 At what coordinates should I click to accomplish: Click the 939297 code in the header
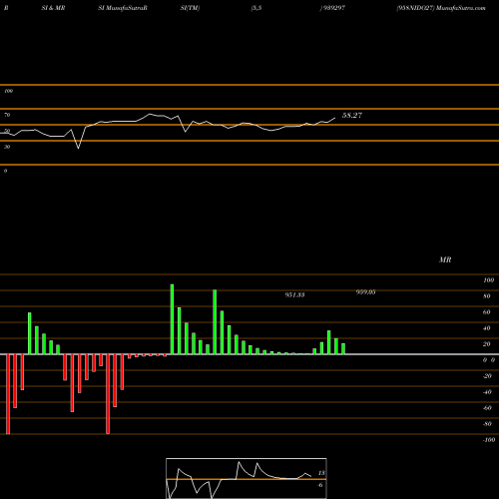pos(333,8)
